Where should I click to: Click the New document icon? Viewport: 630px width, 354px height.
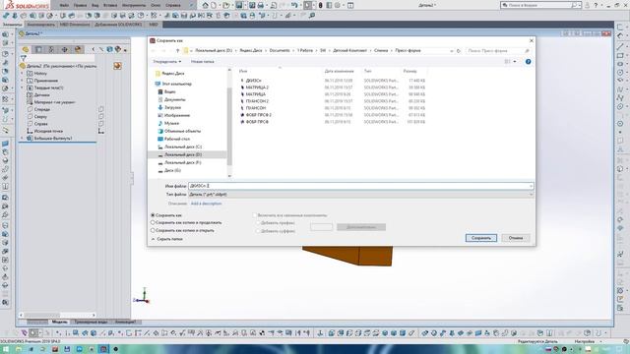pyautogui.click(x=215, y=5)
